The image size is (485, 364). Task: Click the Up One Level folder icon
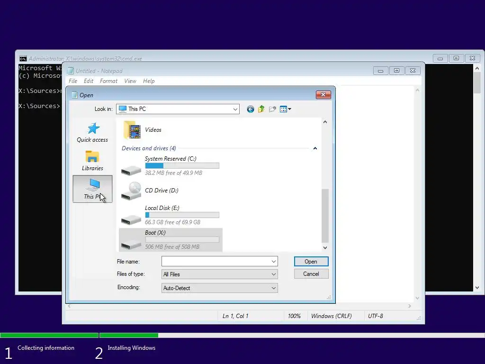(261, 109)
